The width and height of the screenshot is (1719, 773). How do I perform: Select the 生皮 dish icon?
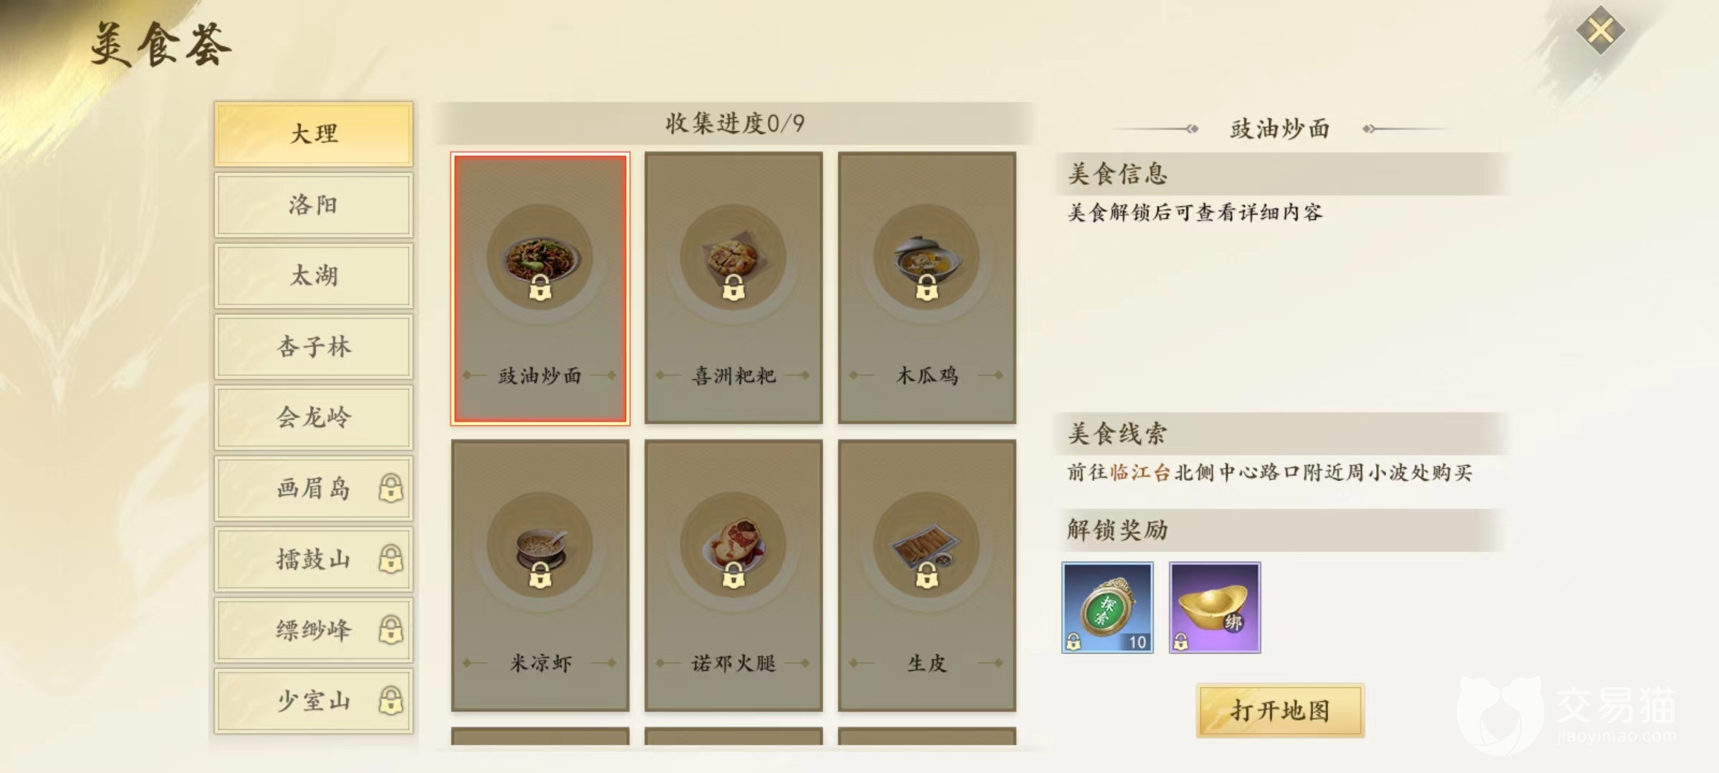(x=926, y=545)
